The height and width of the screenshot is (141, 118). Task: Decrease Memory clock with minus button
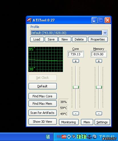(99, 113)
